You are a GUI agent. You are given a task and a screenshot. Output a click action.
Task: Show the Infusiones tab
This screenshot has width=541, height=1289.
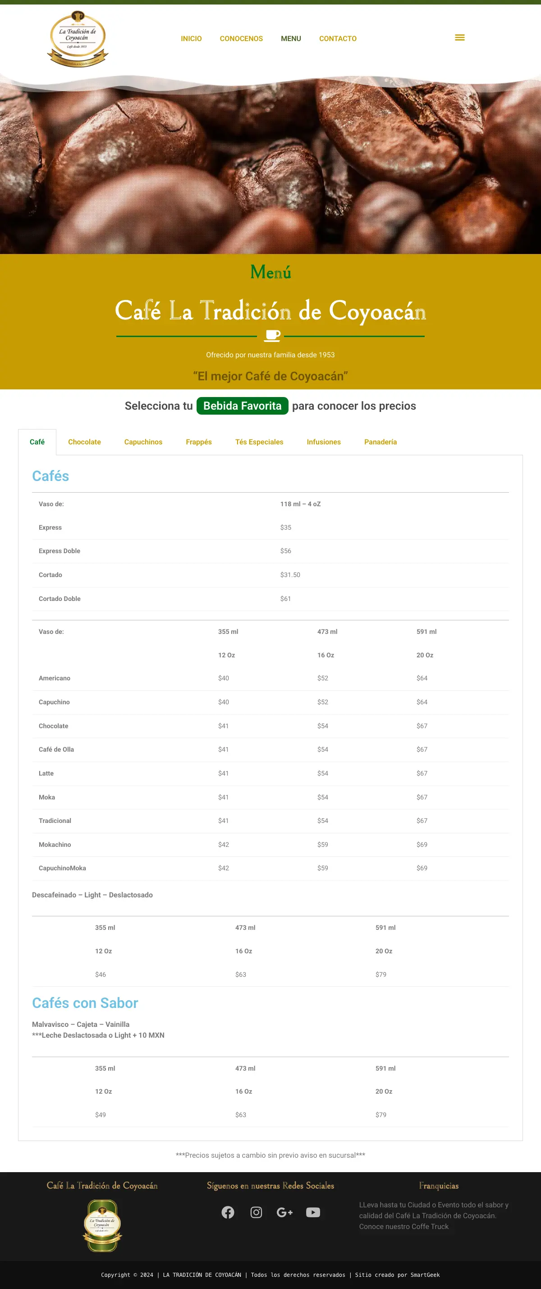pos(324,442)
